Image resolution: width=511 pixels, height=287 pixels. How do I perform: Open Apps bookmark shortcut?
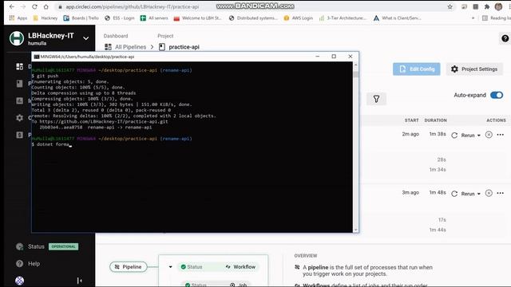tap(18, 18)
